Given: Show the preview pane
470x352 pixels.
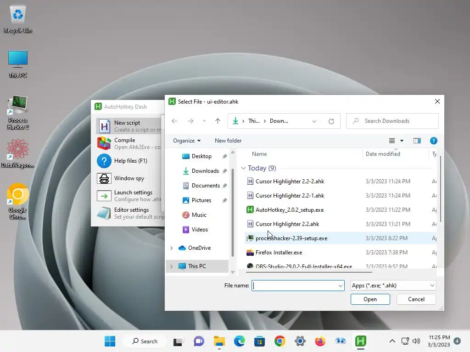Looking at the screenshot, I should coord(417,141).
